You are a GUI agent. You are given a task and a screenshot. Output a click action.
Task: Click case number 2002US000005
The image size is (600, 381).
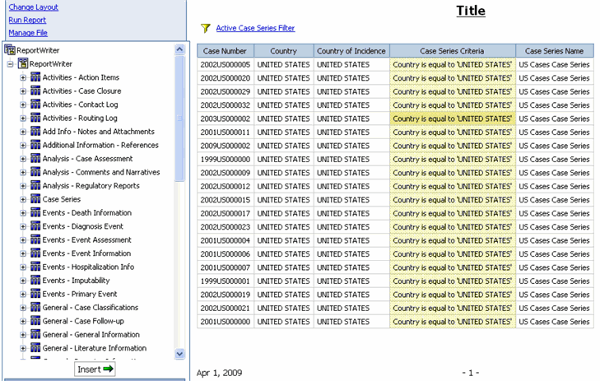point(226,65)
